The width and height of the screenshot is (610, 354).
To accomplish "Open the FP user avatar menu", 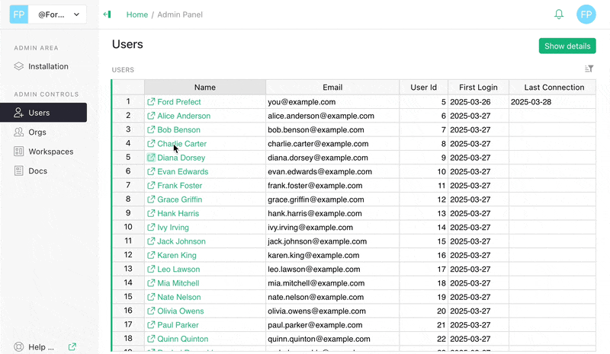I will click(586, 14).
